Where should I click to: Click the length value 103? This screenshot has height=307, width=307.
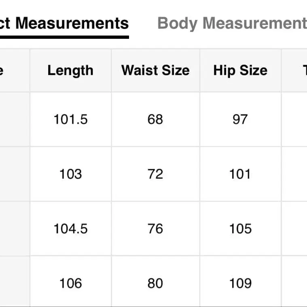point(70,174)
